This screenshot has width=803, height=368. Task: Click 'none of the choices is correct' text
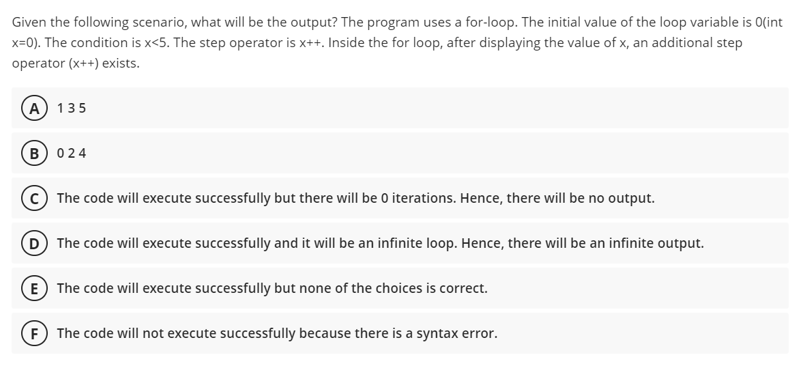click(x=272, y=289)
